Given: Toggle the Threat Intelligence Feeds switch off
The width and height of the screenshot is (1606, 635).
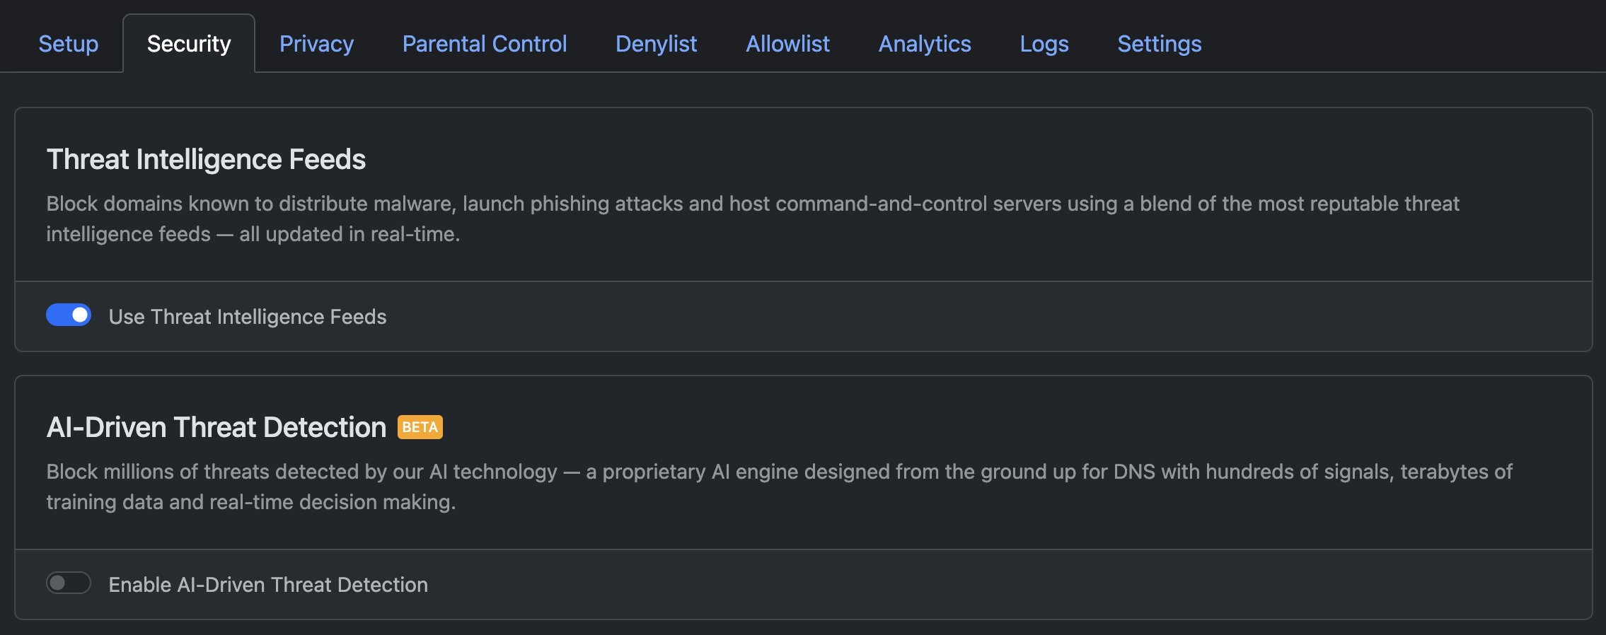Looking at the screenshot, I should (69, 315).
